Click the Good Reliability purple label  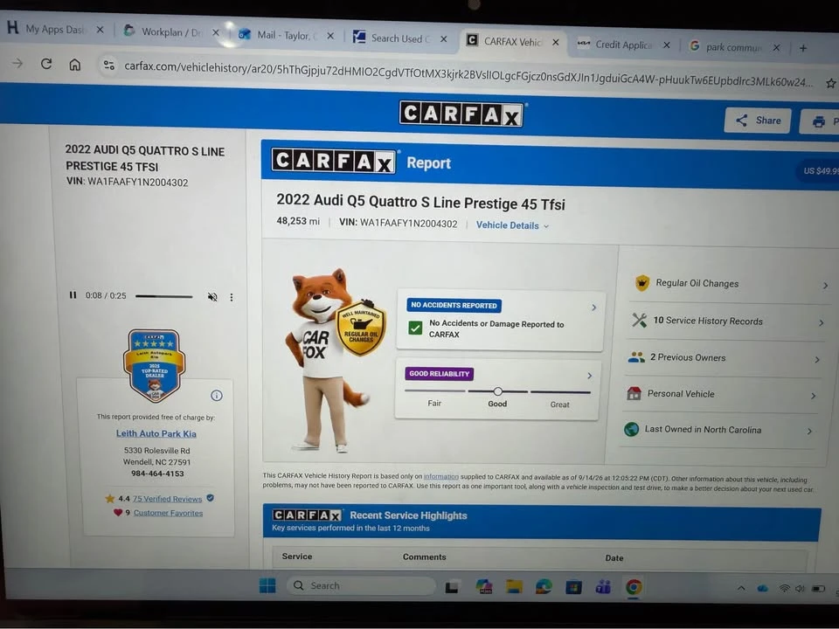(440, 374)
